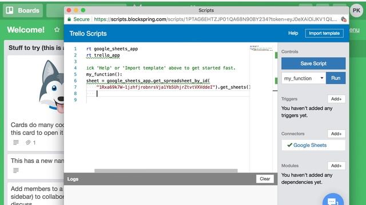Screen dimensions: 366x205
Task: Click line number 6 in the gutter
Action: click(x=75, y=81)
